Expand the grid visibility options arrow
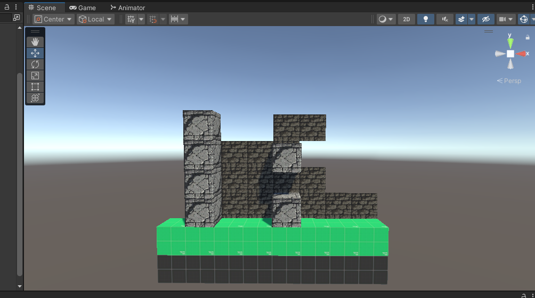This screenshot has height=298, width=535. [x=141, y=19]
